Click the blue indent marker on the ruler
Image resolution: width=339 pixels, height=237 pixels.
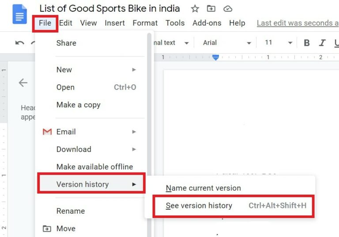click(215, 57)
